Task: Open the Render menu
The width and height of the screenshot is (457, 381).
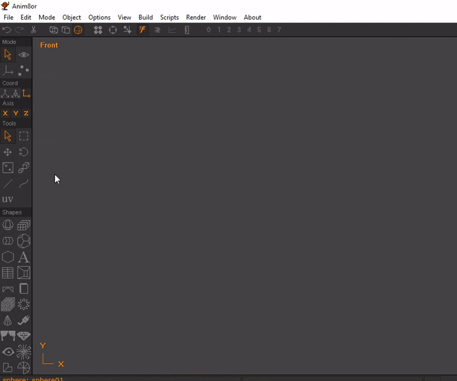Action: click(196, 17)
